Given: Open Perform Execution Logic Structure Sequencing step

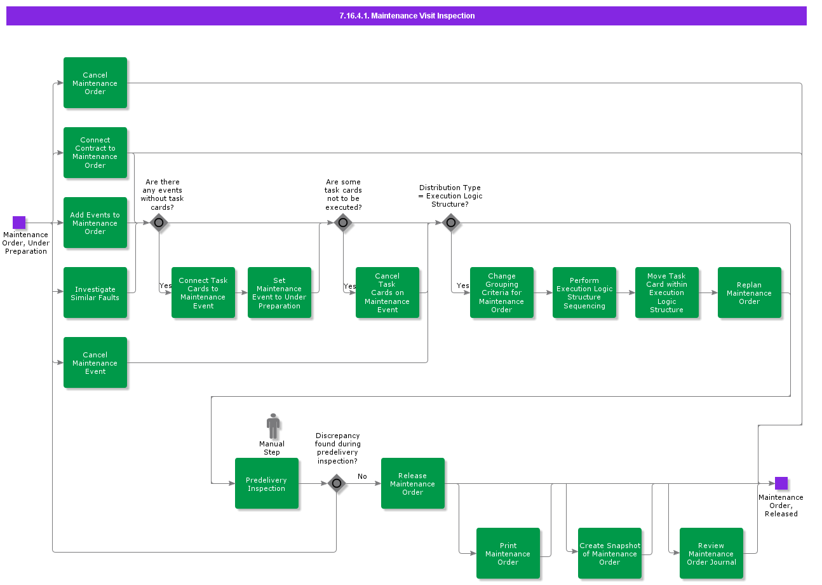Looking at the screenshot, I should click(x=584, y=292).
